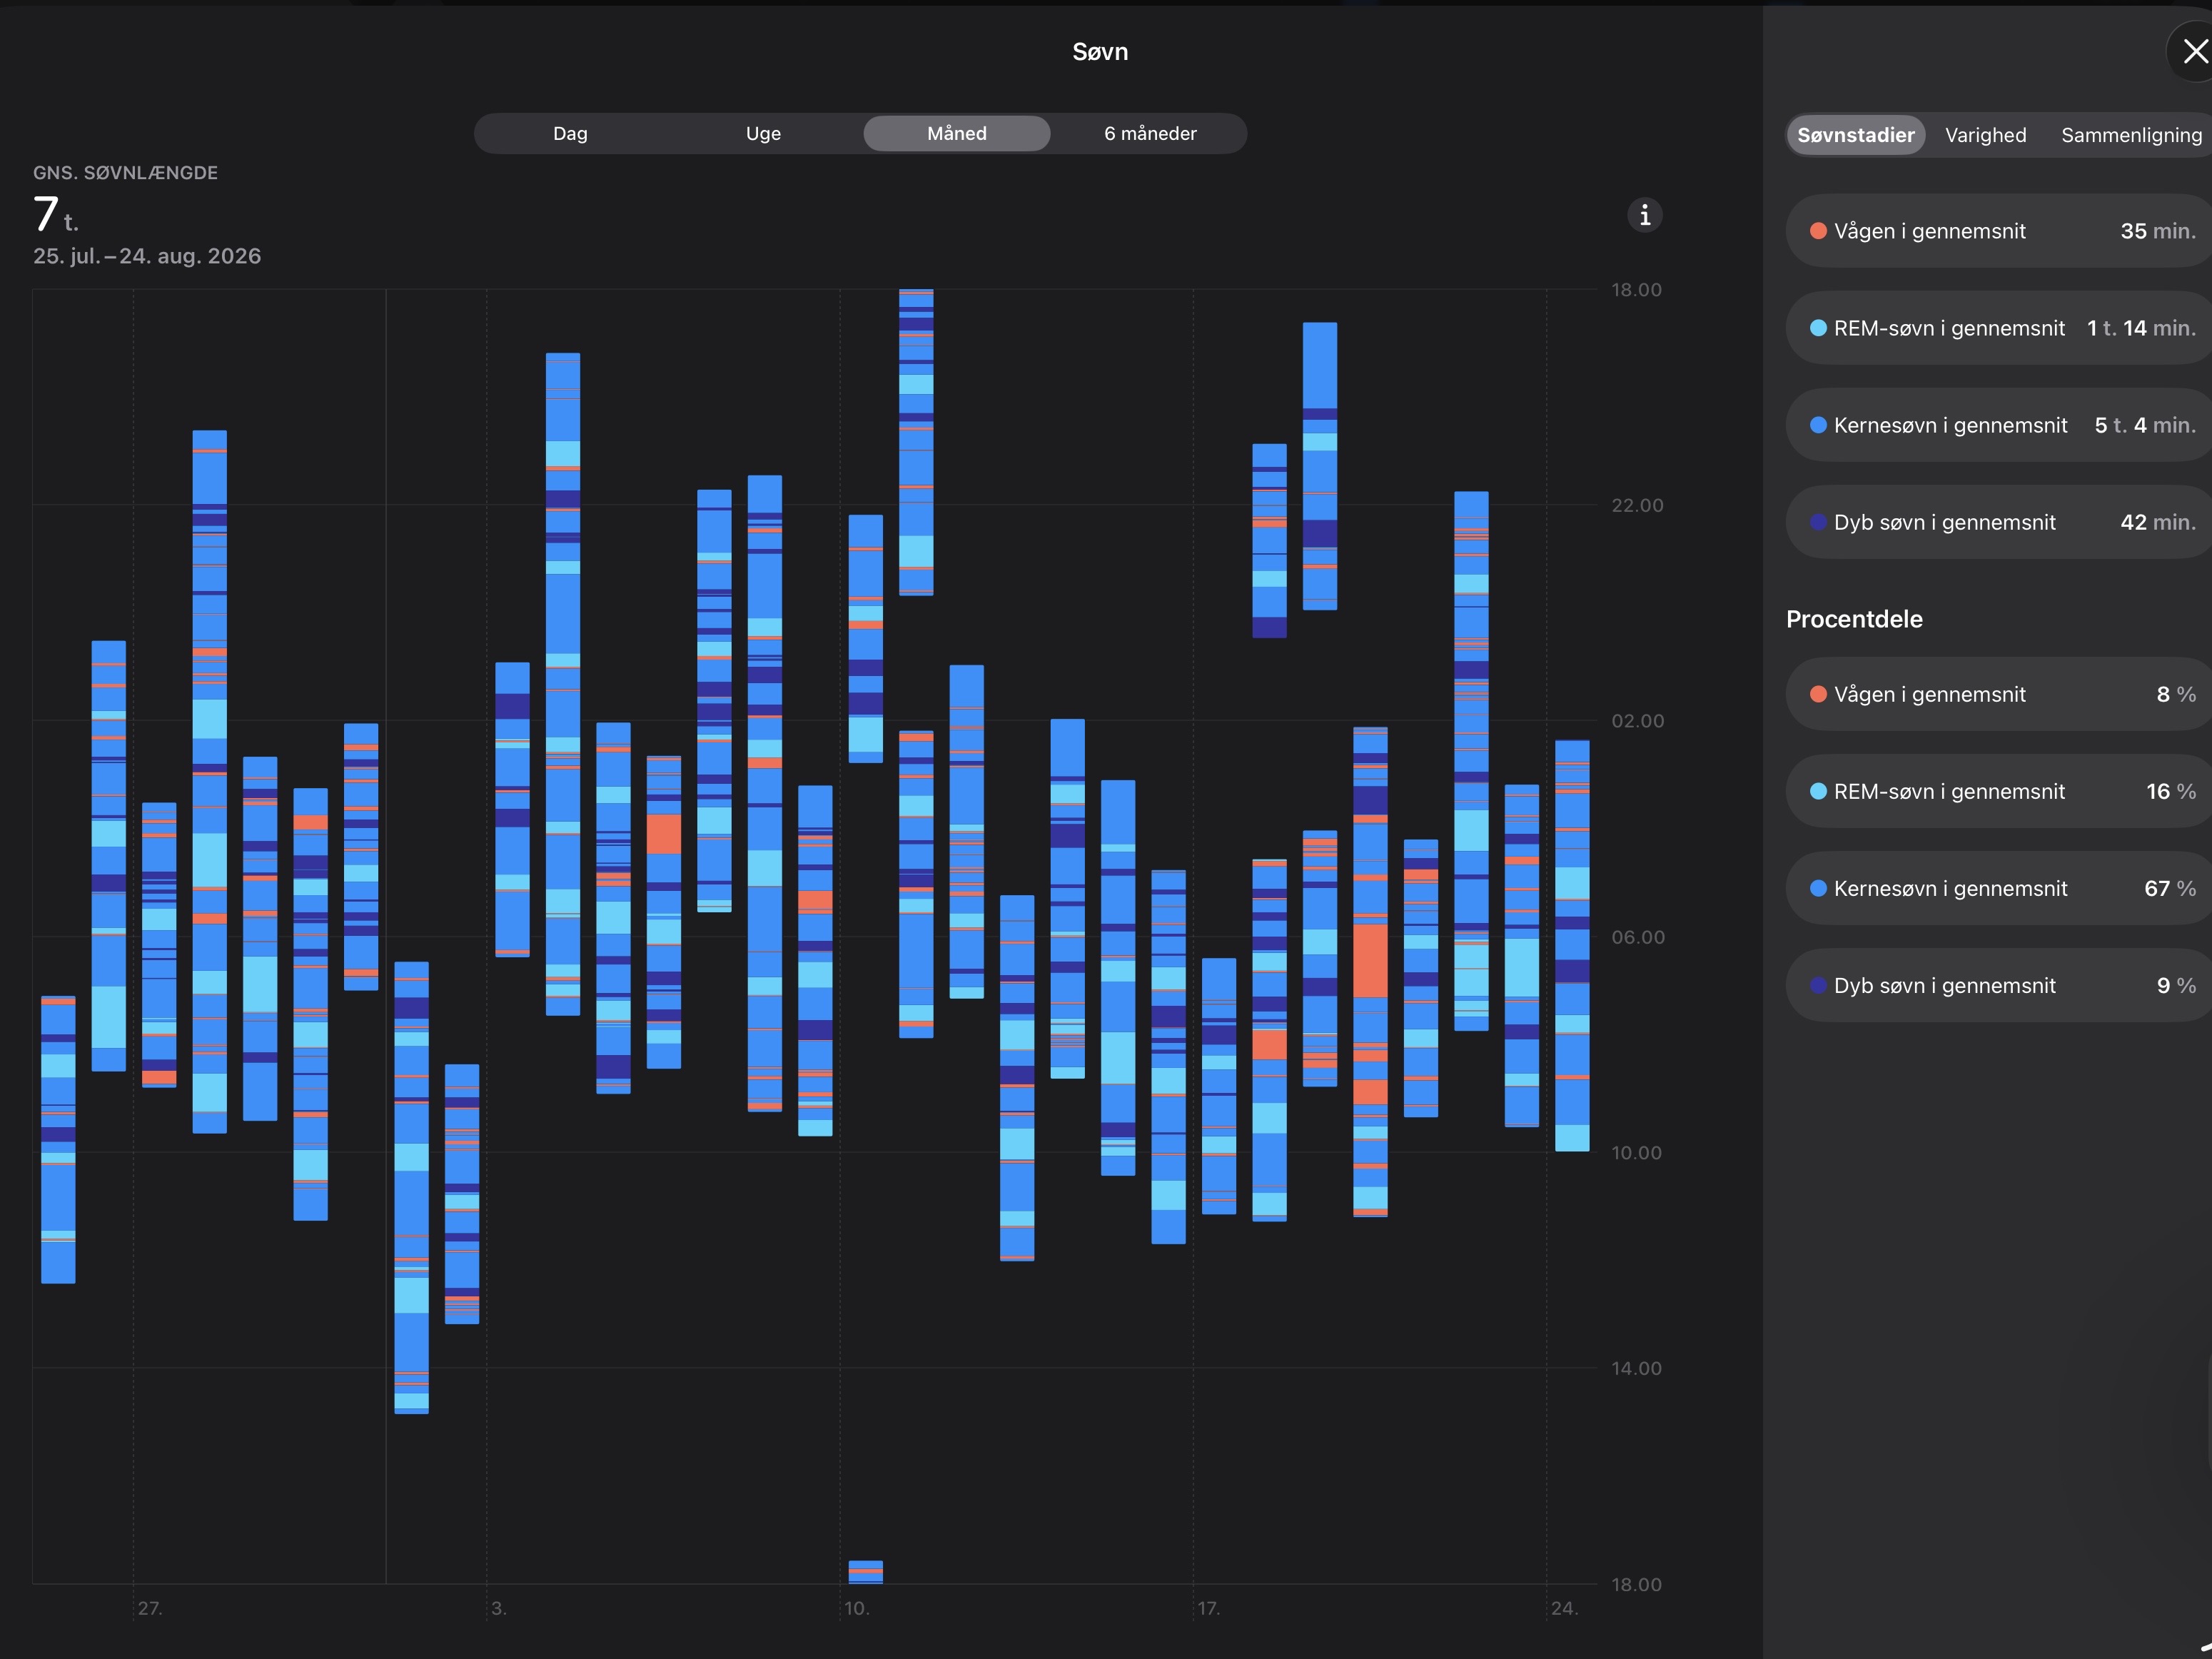Image resolution: width=2212 pixels, height=1659 pixels.
Task: Click the 22.00 time label on the axis
Action: point(1637,505)
